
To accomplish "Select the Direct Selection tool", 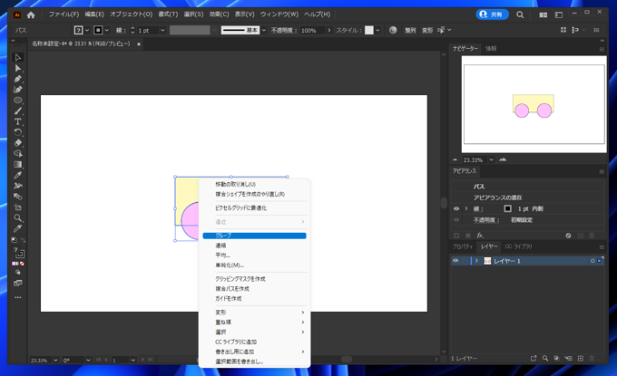I will pyautogui.click(x=18, y=68).
